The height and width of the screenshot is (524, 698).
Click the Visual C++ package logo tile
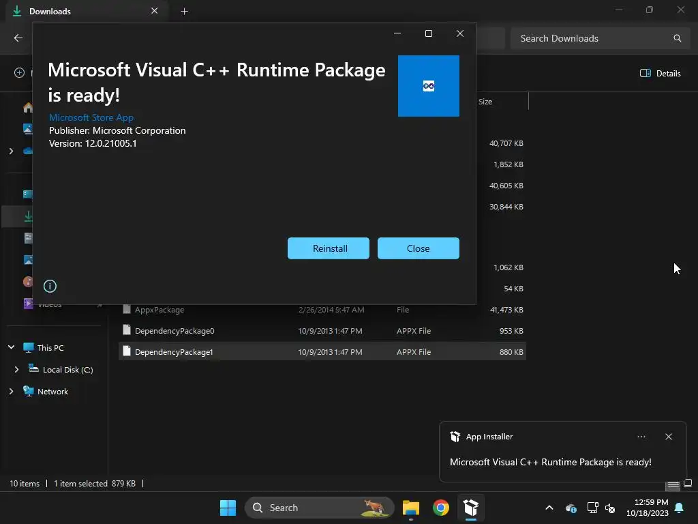point(429,86)
